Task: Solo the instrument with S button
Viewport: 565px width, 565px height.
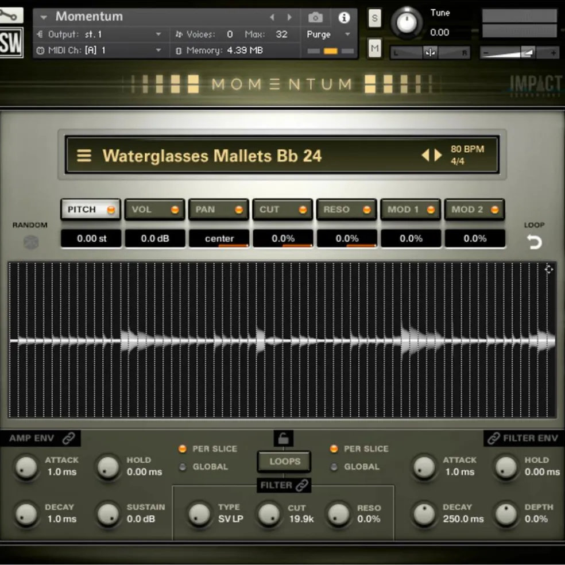Action: click(x=375, y=18)
